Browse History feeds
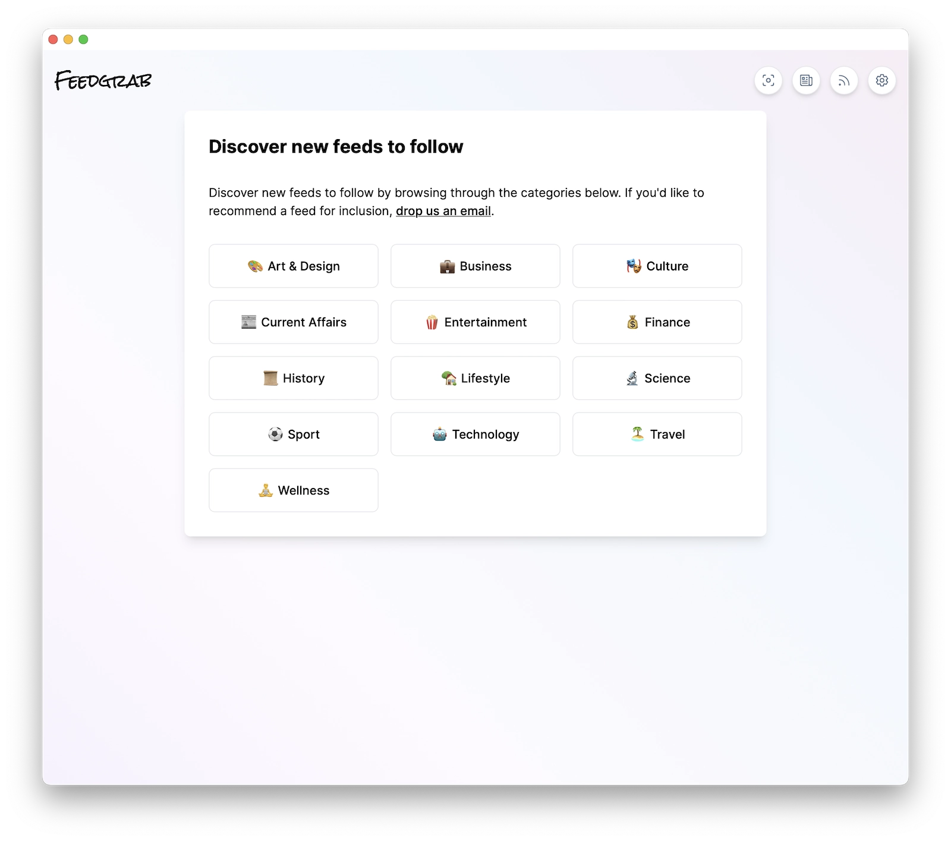Viewport: 951px width, 841px height. point(293,379)
